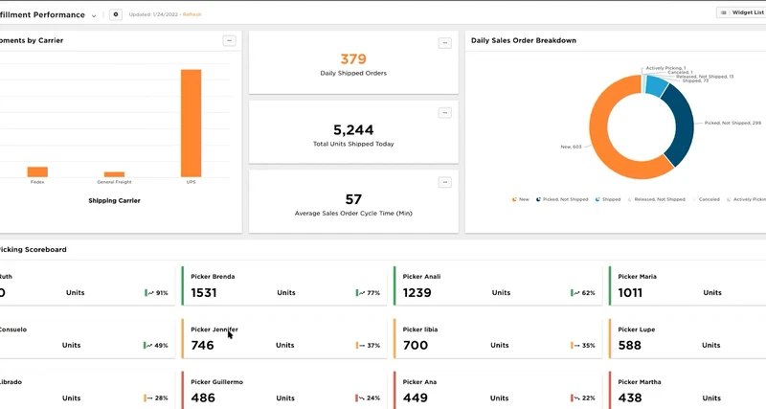
Task: Click the Fedex bar in chart
Action: tap(37, 172)
